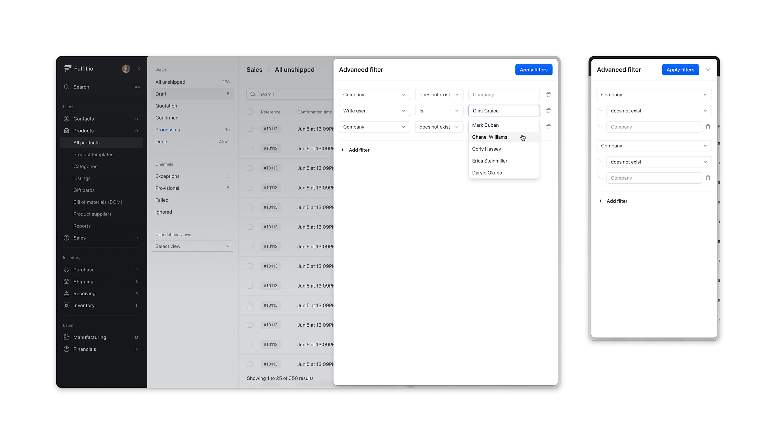The width and height of the screenshot is (776, 444).
Task: Open Receiving via its download-style icon
Action: [x=66, y=293]
